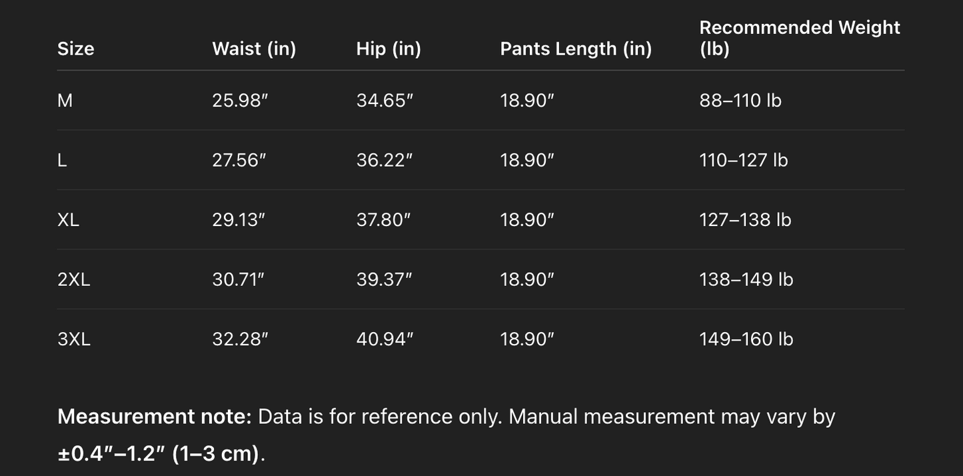Click the 29.13″ waist measurement
Screen dimensions: 963x476
tap(239, 220)
